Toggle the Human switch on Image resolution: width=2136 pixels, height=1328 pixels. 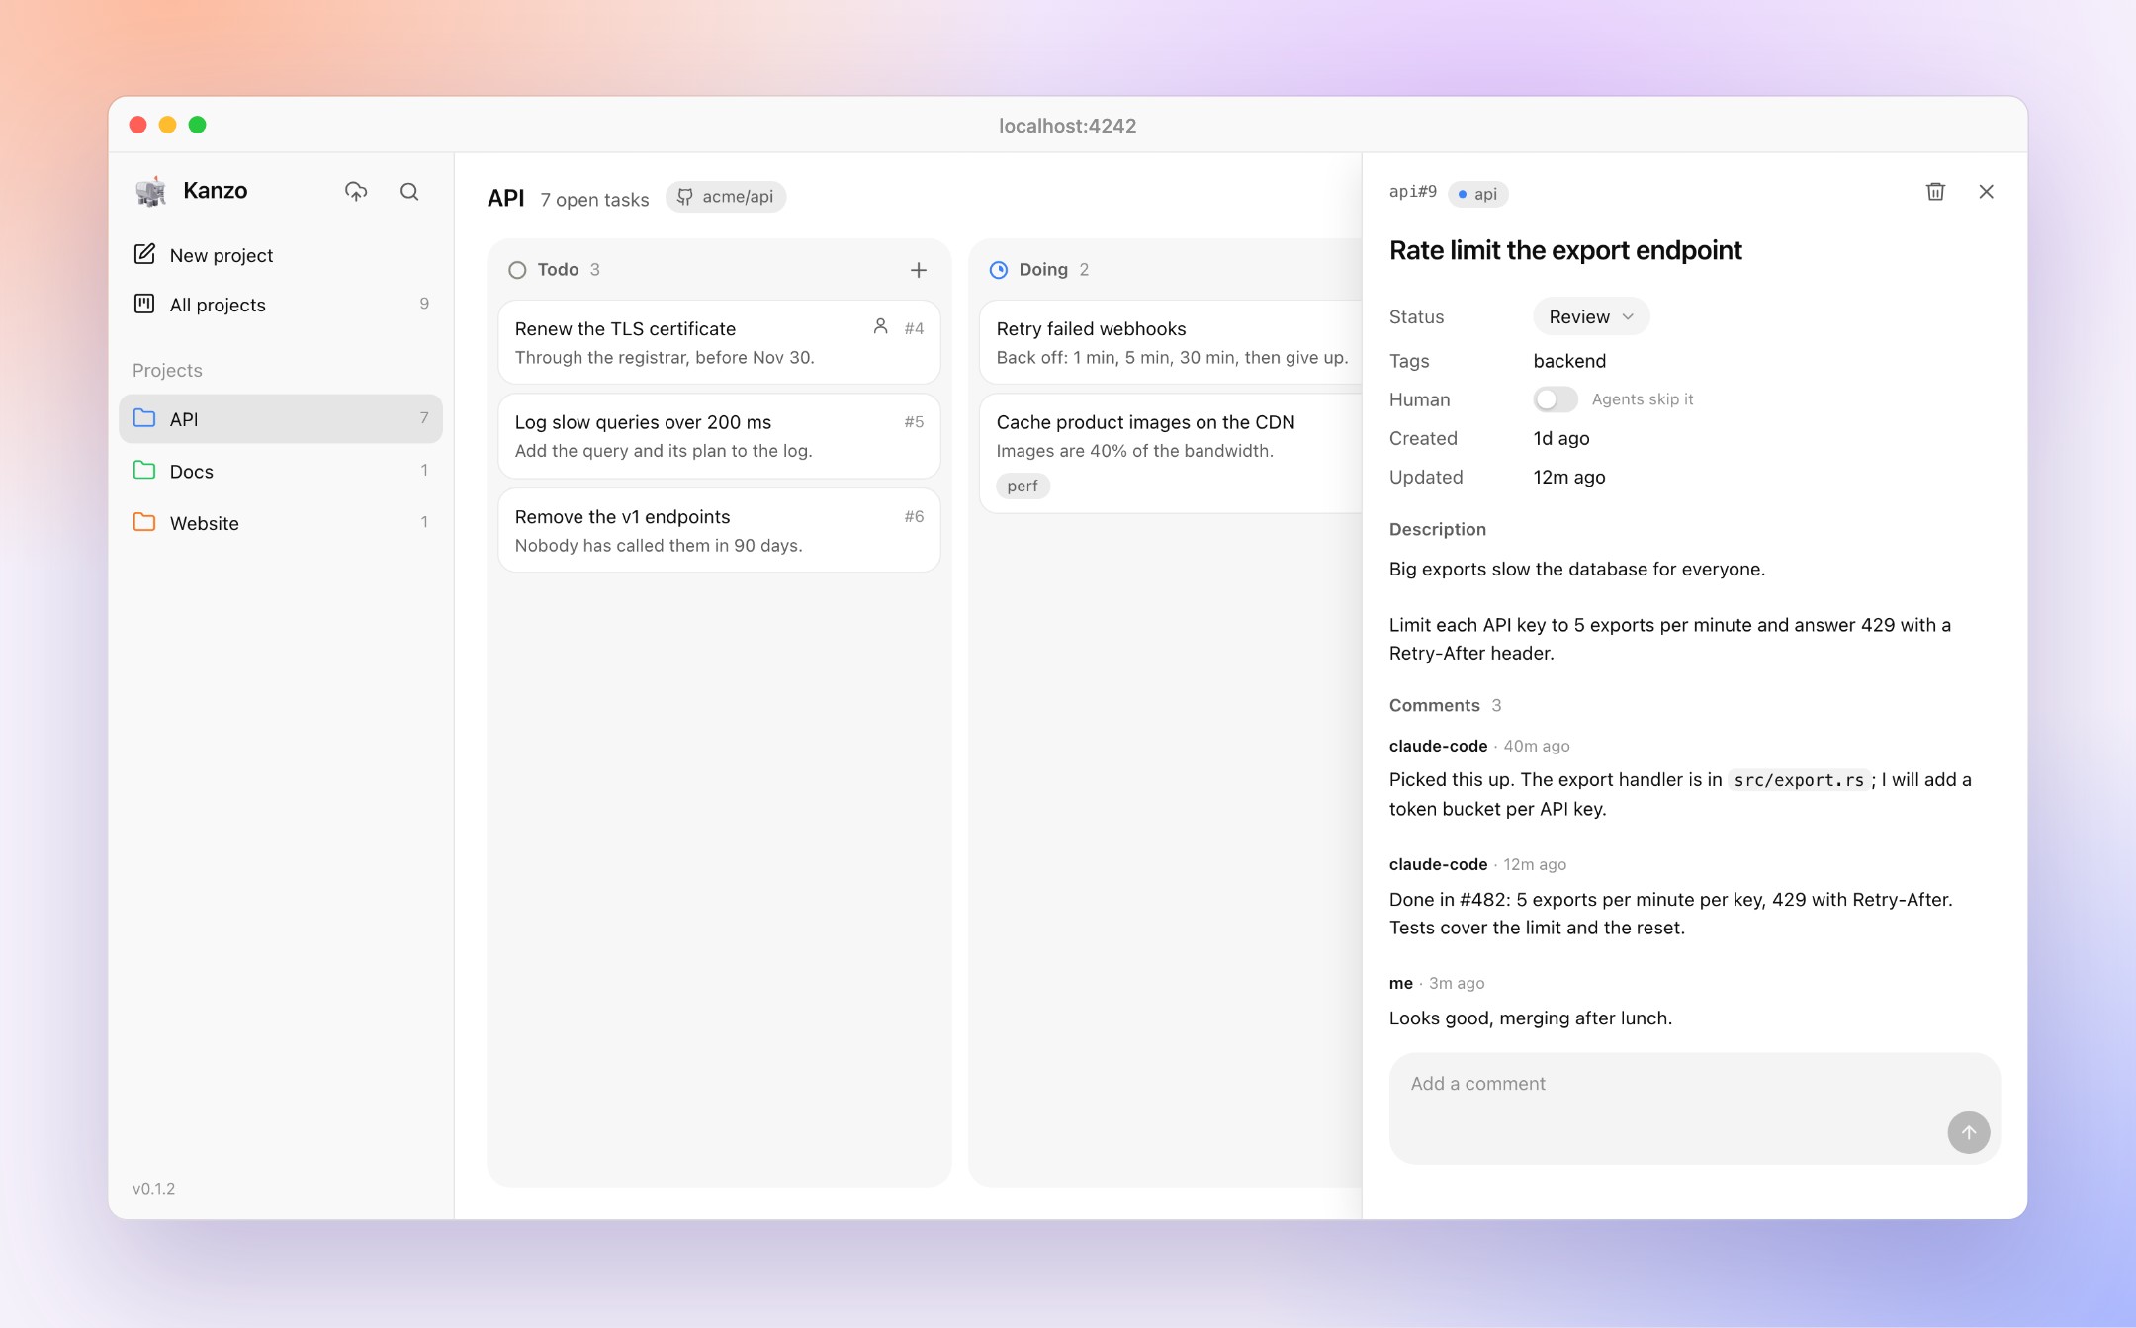click(x=1555, y=399)
